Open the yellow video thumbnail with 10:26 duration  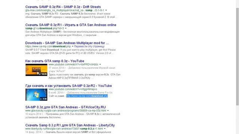tap(36, 70)
